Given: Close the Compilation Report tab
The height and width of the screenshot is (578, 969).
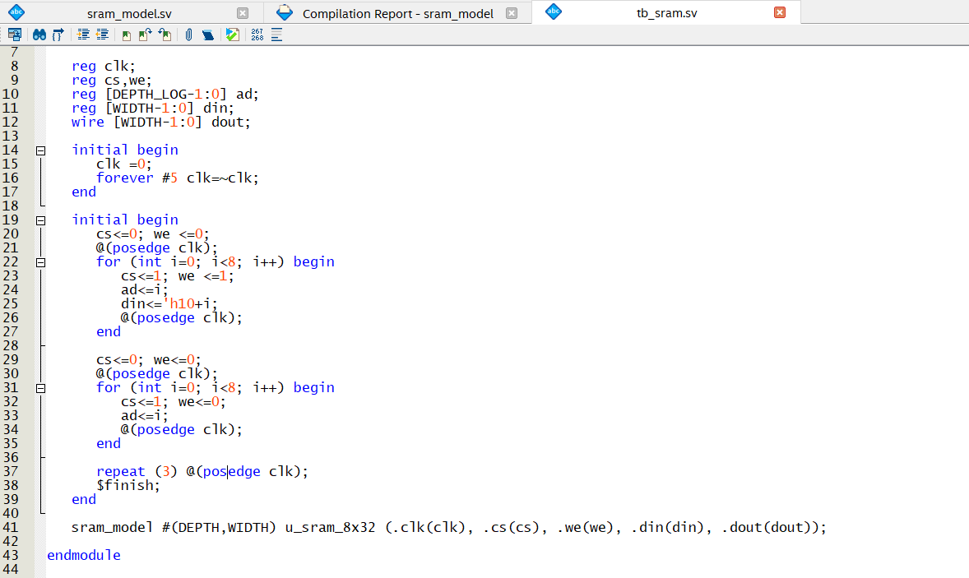Looking at the screenshot, I should [x=512, y=13].
